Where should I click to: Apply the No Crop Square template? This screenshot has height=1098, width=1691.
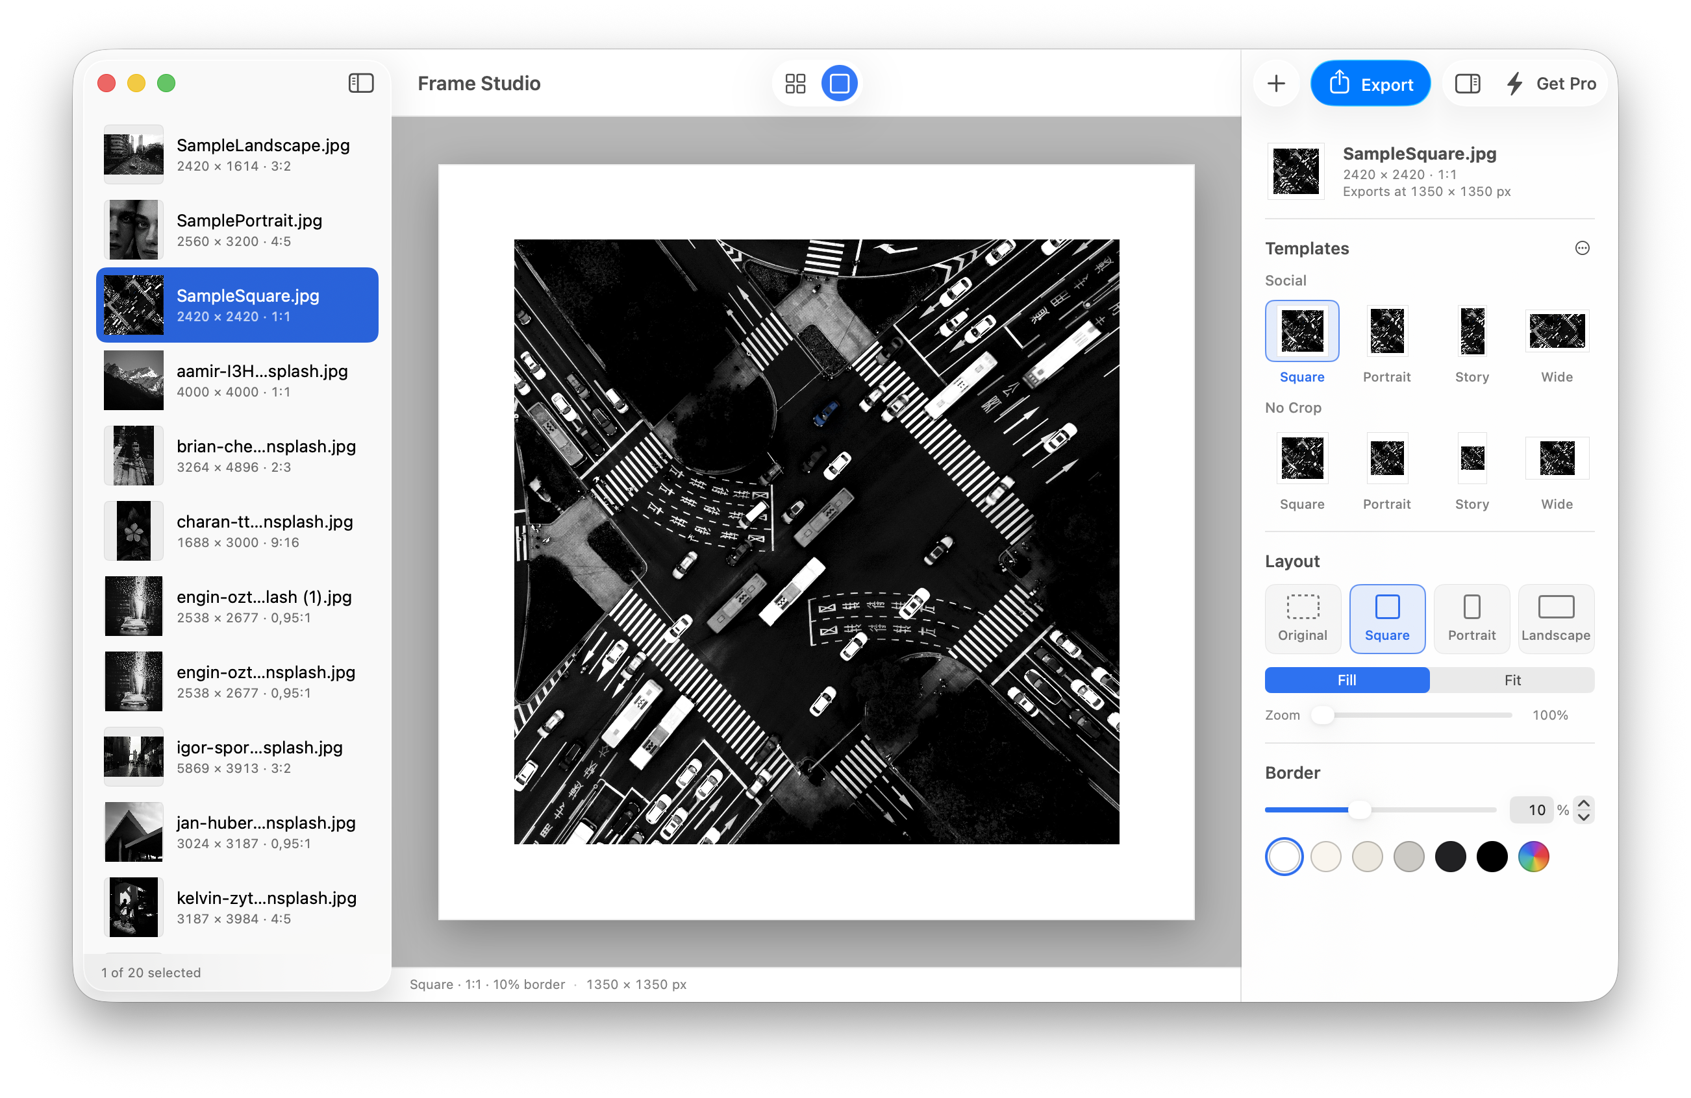point(1301,471)
